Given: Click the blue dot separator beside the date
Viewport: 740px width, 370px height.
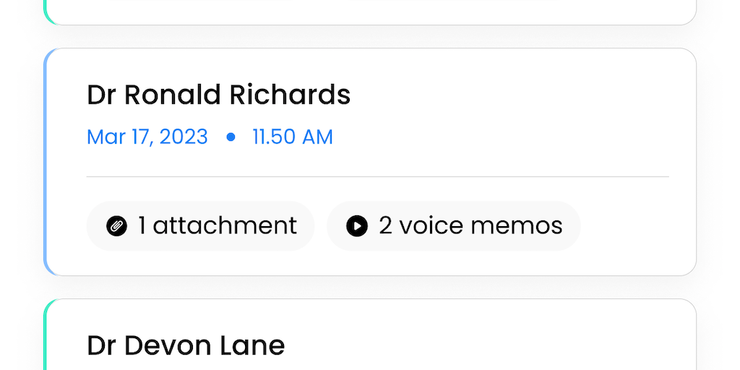Looking at the screenshot, I should [231, 137].
